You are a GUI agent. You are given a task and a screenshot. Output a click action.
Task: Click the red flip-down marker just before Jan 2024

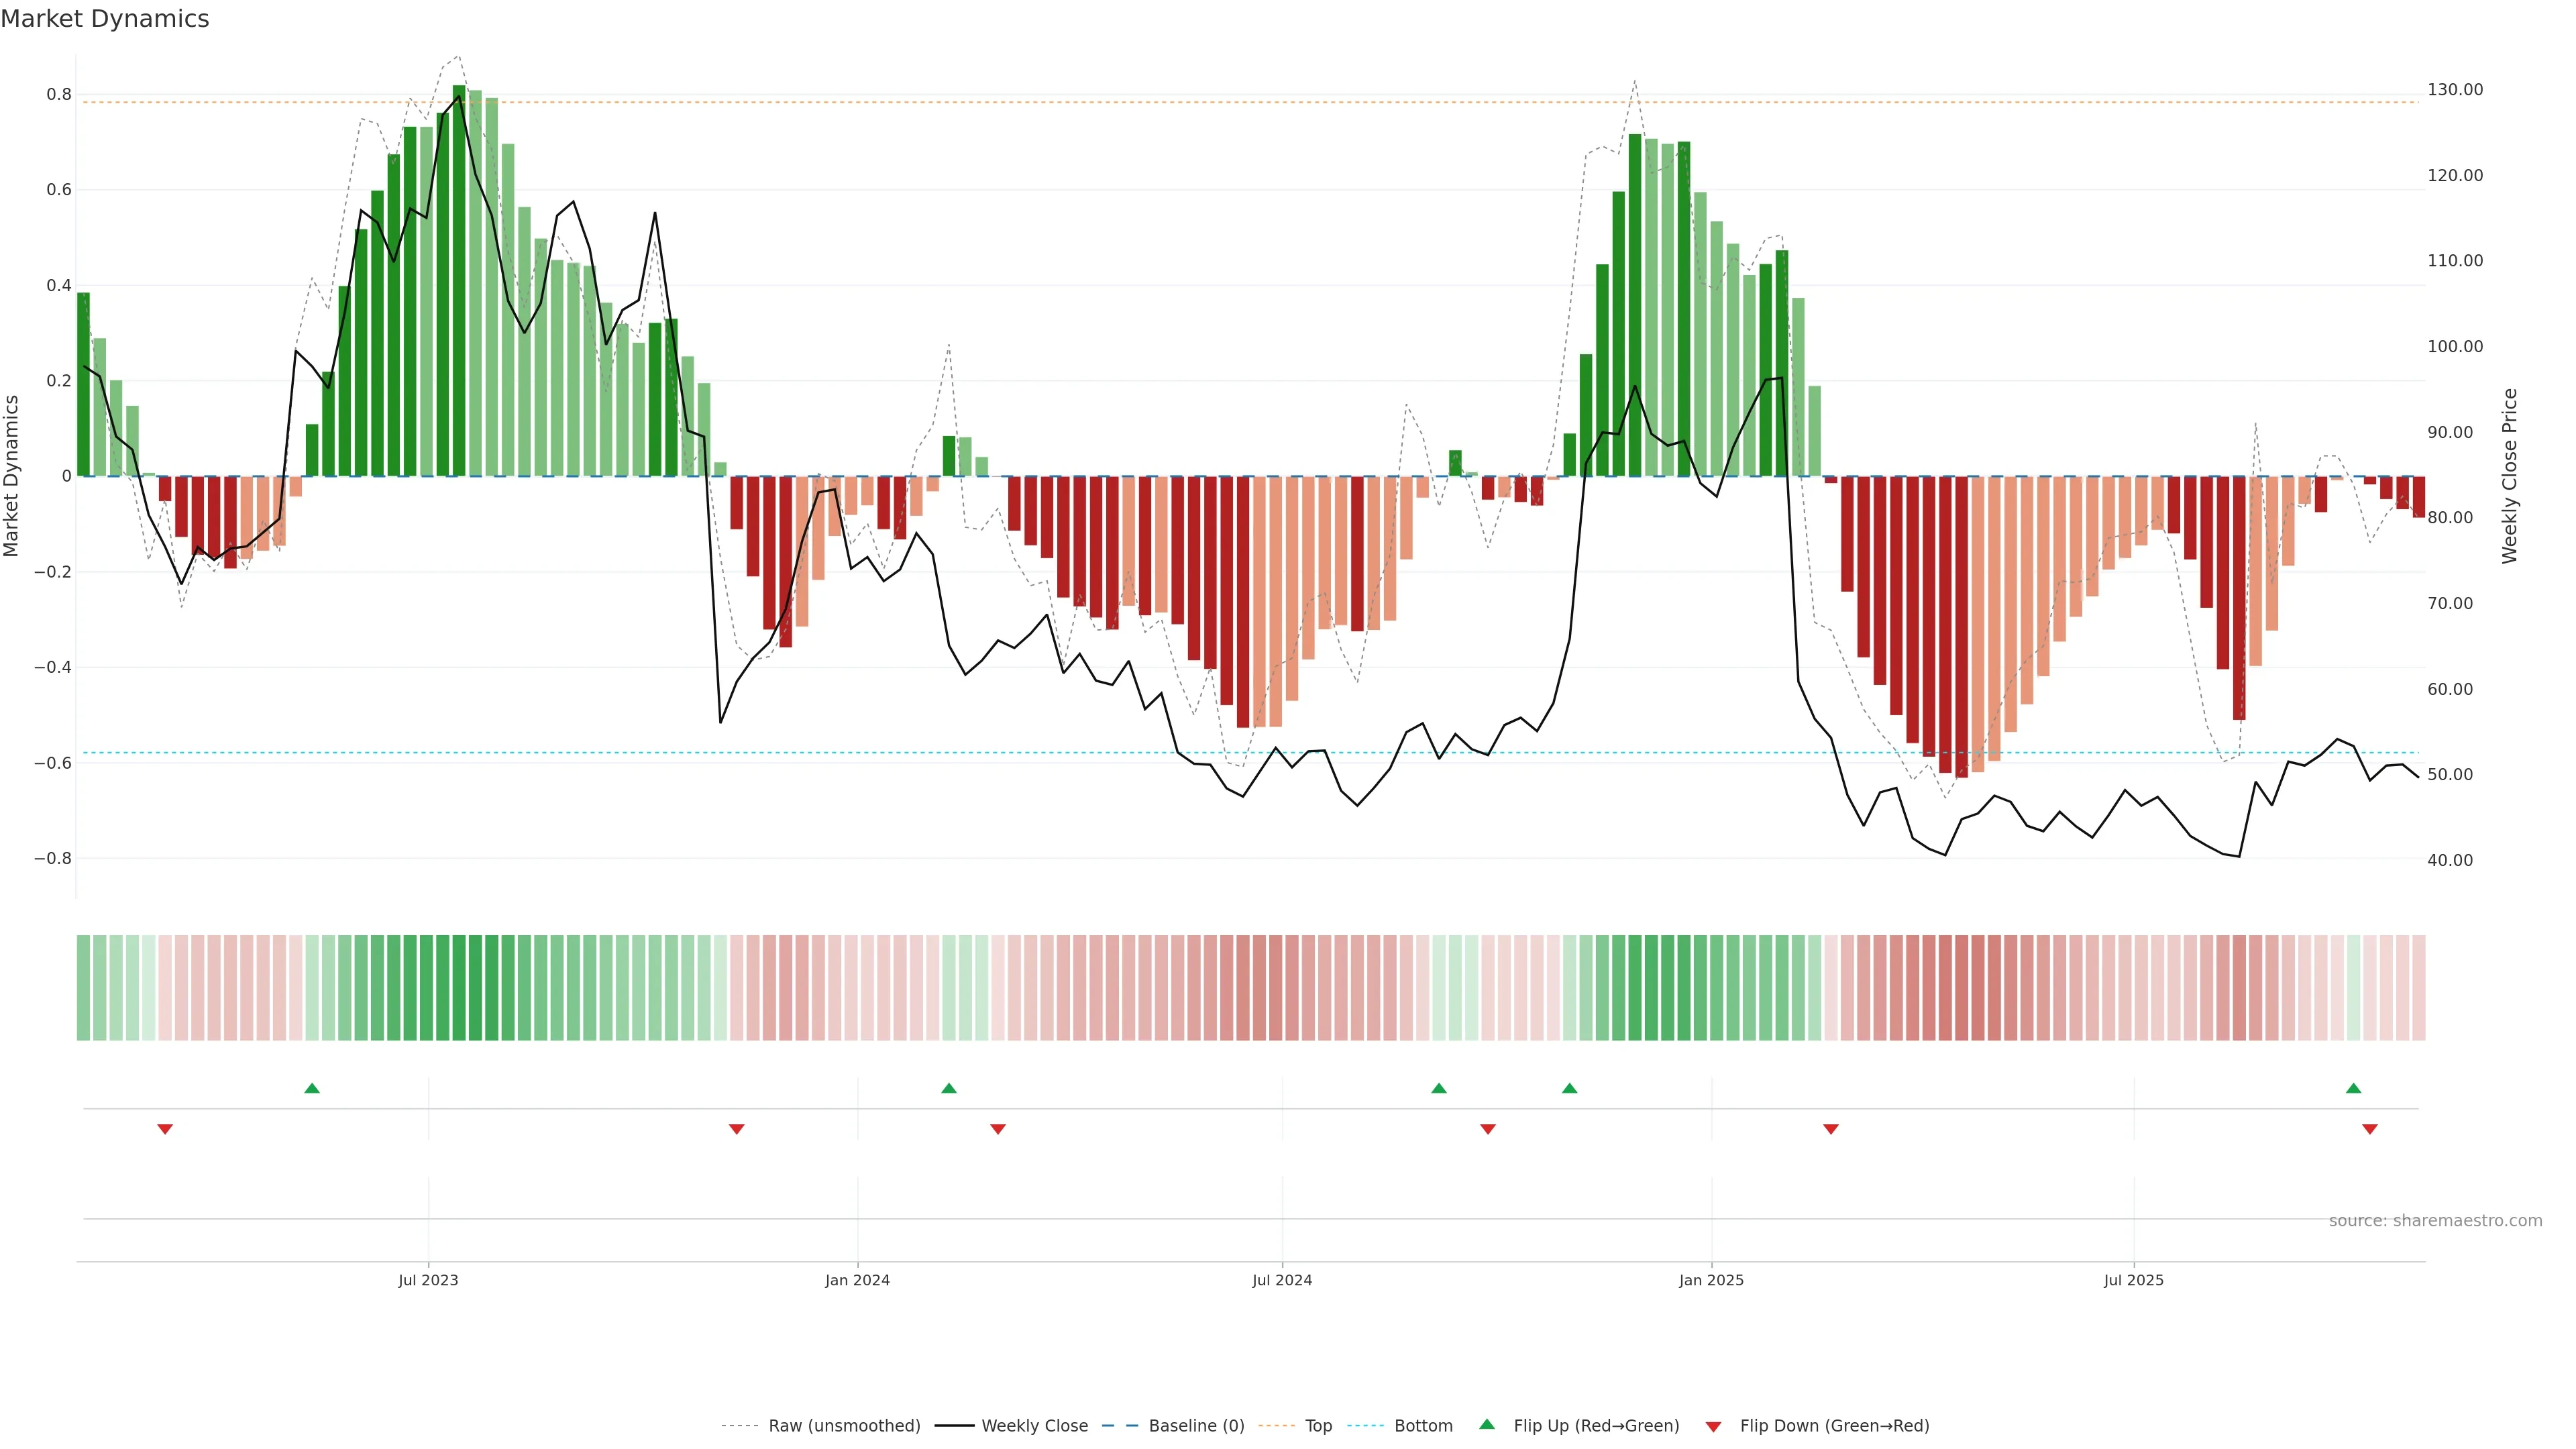pyautogui.click(x=737, y=1129)
